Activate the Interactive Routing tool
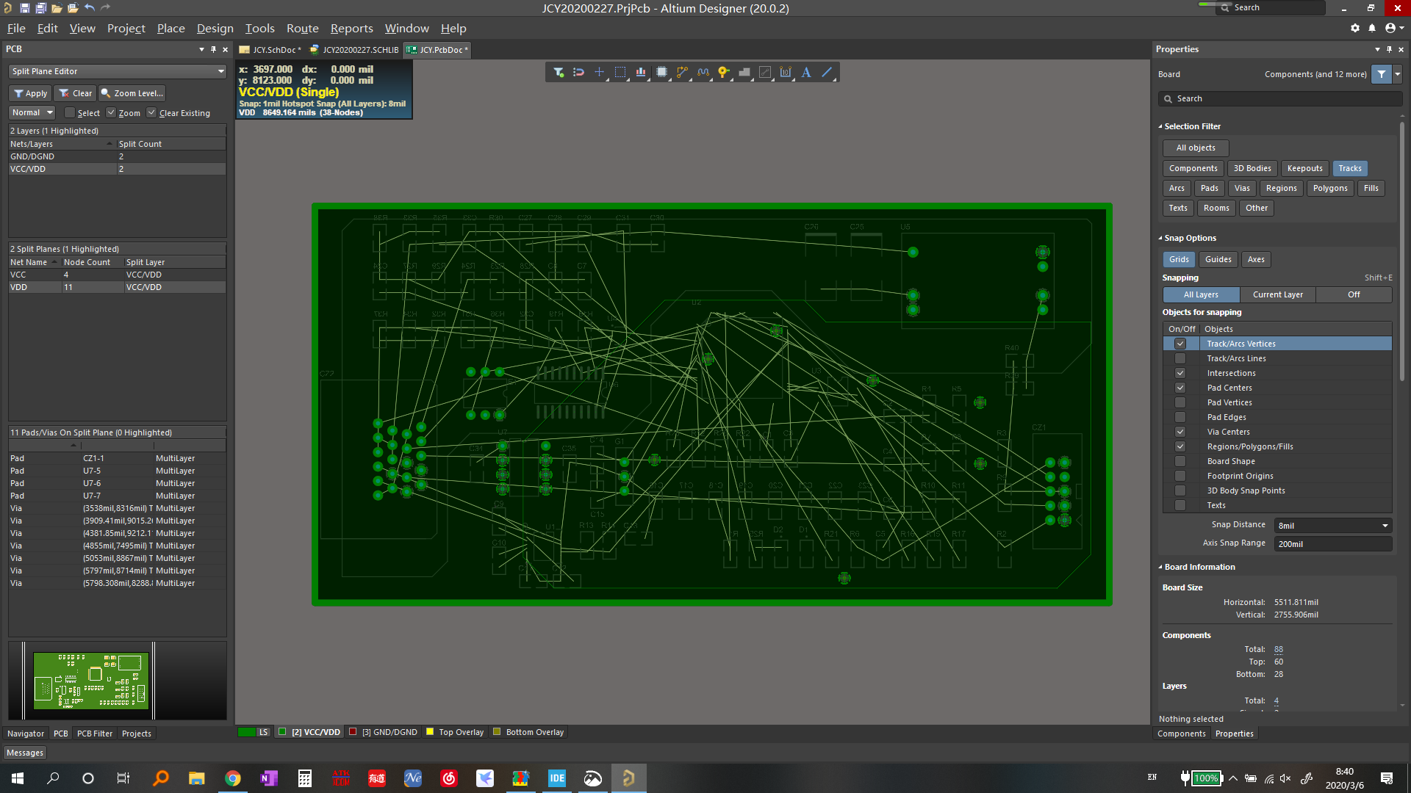Screen dimensions: 1411x793 (682, 72)
